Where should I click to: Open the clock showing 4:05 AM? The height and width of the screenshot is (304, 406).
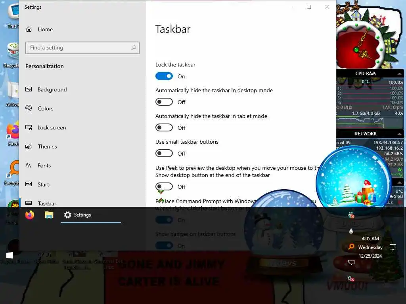click(370, 247)
